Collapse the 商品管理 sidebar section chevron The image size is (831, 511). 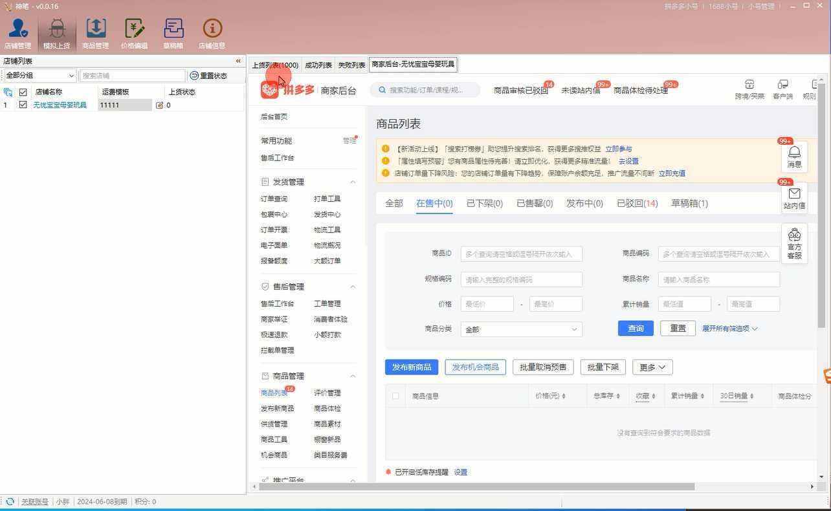353,376
